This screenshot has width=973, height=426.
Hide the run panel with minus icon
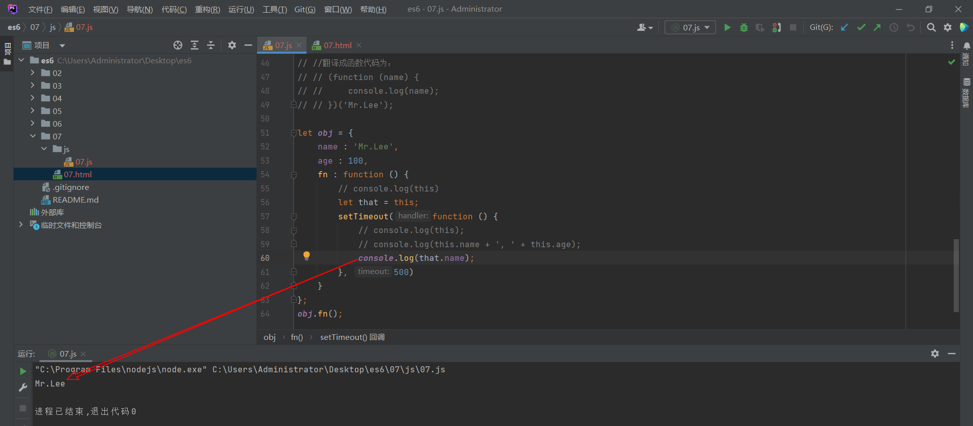952,354
